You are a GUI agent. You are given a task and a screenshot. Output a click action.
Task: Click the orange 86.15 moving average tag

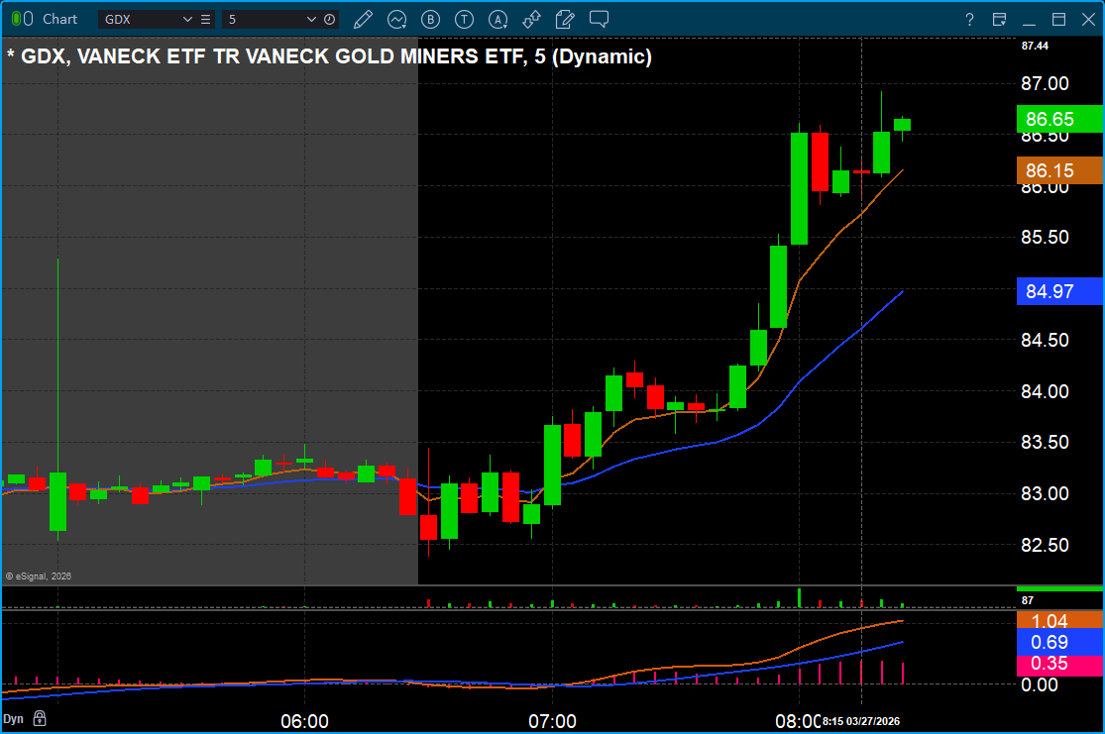pyautogui.click(x=1059, y=170)
